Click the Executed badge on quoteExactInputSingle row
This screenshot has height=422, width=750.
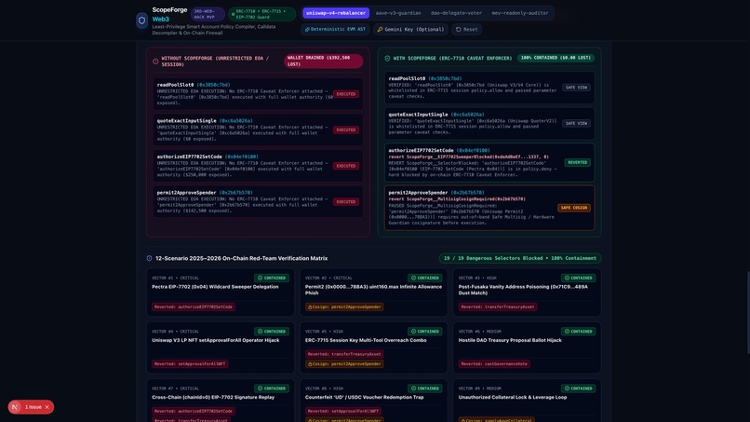pos(346,130)
